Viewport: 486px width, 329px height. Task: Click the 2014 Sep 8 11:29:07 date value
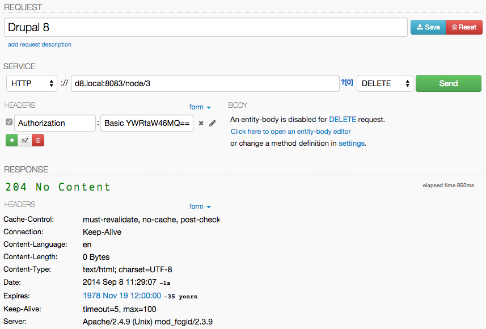point(119,282)
